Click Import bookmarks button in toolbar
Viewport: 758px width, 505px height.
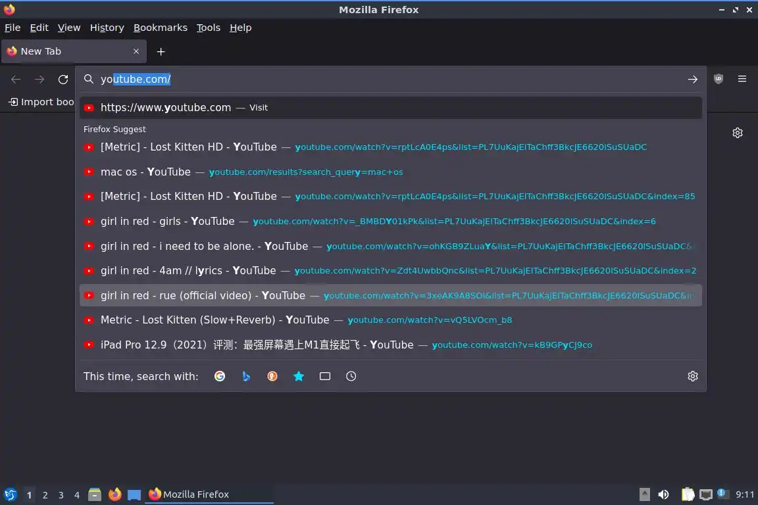(x=41, y=102)
